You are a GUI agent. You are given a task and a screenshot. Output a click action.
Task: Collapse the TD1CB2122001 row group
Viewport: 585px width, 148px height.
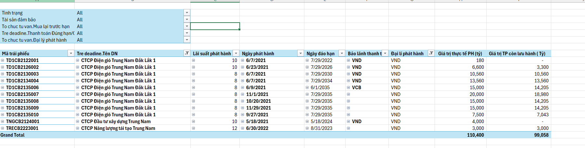tap(3, 60)
